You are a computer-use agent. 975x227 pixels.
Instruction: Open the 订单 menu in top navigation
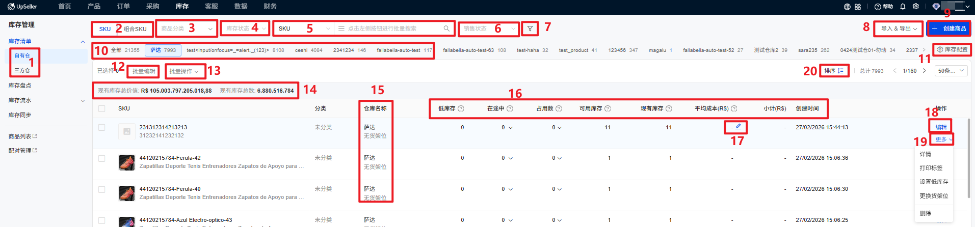[123, 7]
